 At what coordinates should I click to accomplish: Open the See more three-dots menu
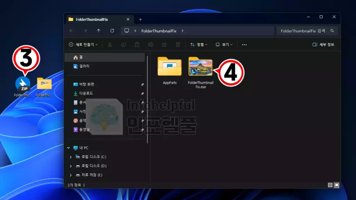coord(244,45)
